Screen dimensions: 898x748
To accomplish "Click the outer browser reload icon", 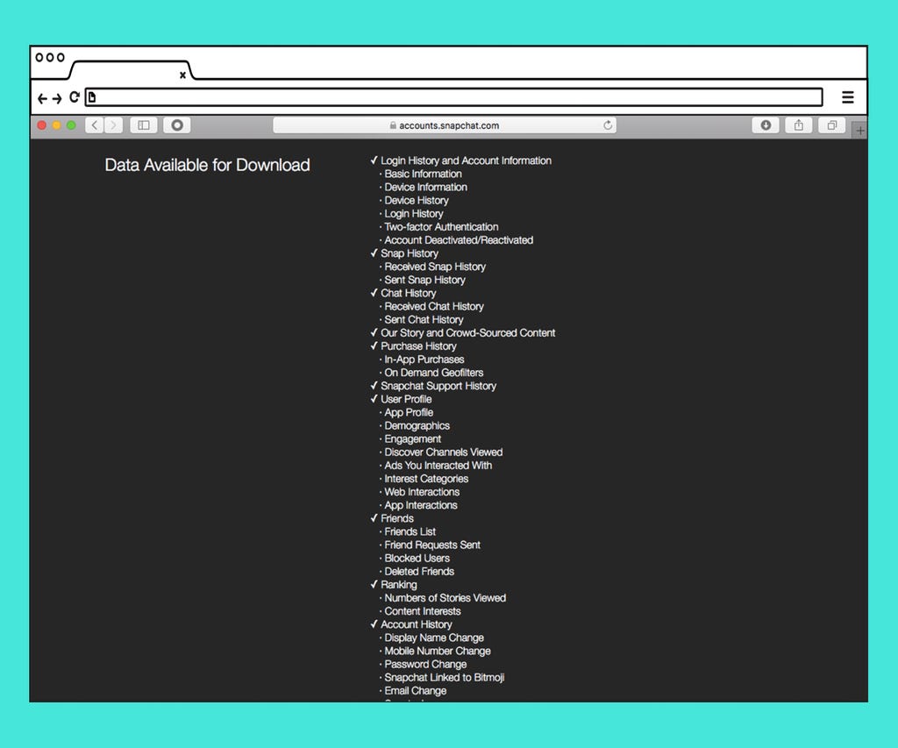I will coord(75,97).
